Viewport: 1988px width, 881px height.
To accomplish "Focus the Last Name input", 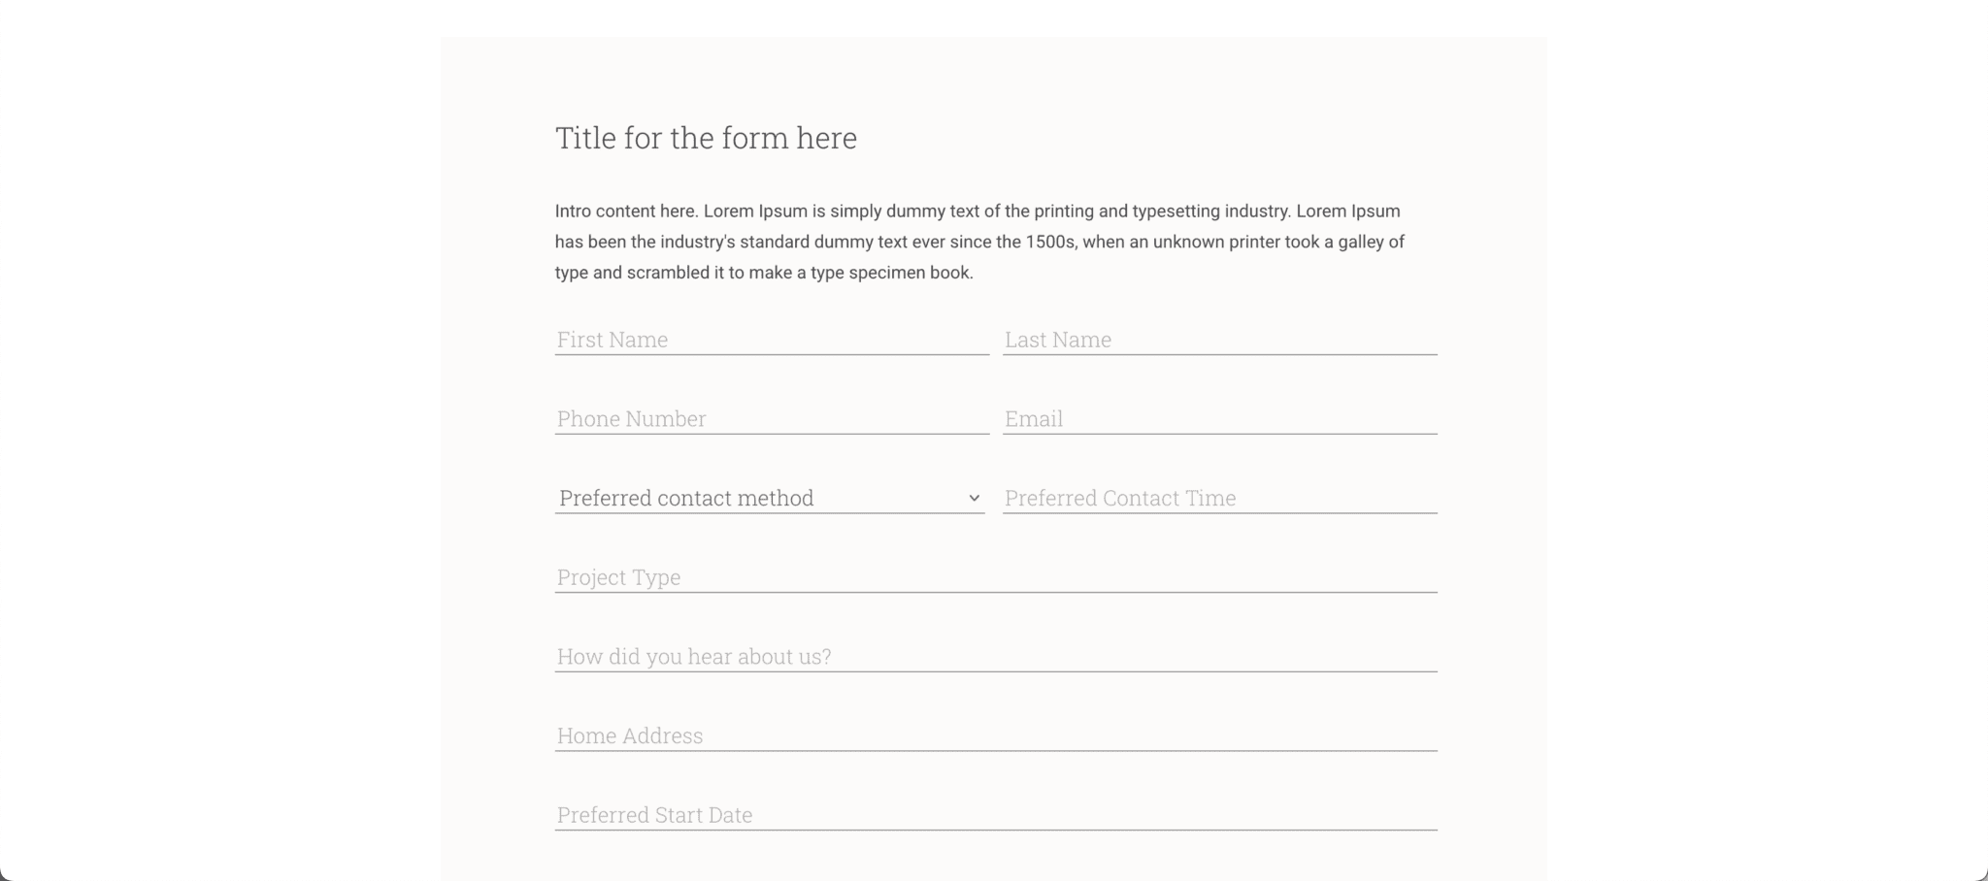I will tap(1219, 340).
